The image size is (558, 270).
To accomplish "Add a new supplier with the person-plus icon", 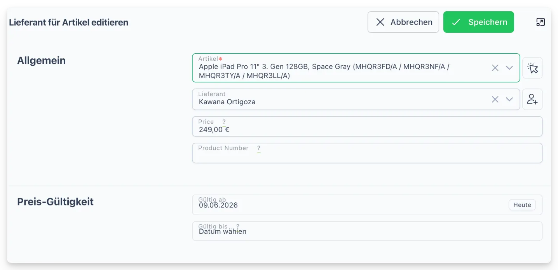I will click(x=532, y=99).
